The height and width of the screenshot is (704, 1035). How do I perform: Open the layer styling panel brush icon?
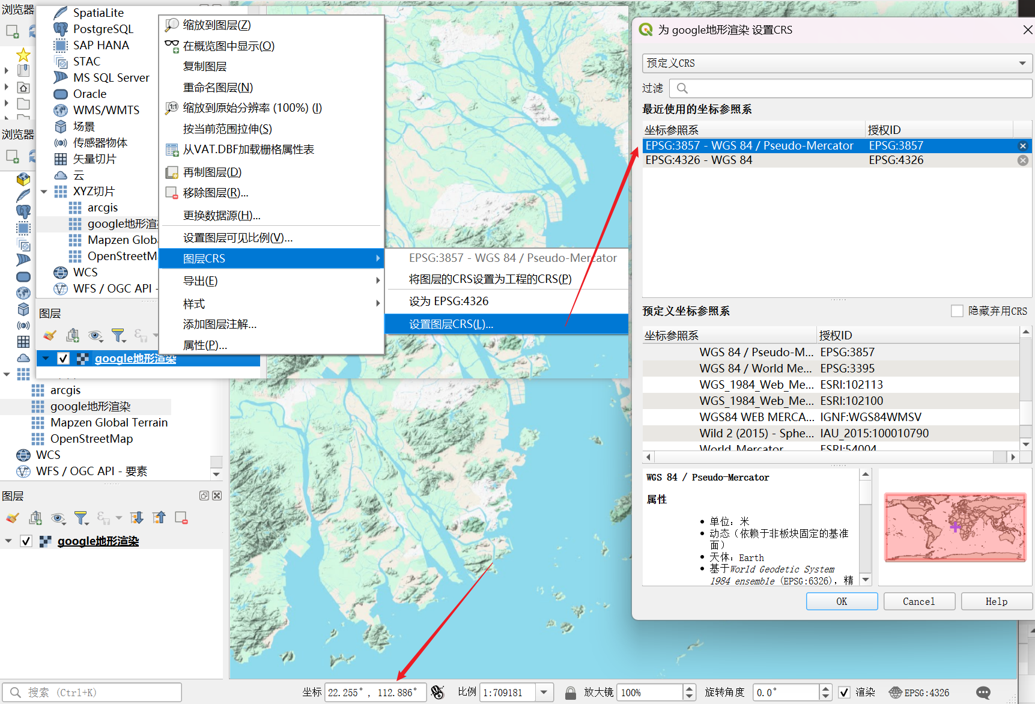pyautogui.click(x=12, y=518)
